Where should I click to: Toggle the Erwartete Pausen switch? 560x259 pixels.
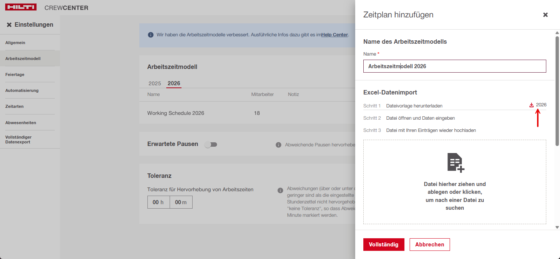tap(211, 145)
